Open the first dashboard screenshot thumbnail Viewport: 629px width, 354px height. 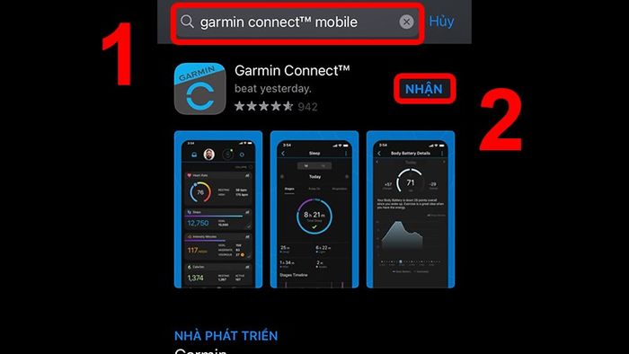coord(218,209)
